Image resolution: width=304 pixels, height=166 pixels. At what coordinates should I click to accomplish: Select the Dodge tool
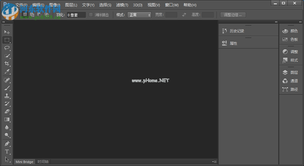[x=7, y=135]
